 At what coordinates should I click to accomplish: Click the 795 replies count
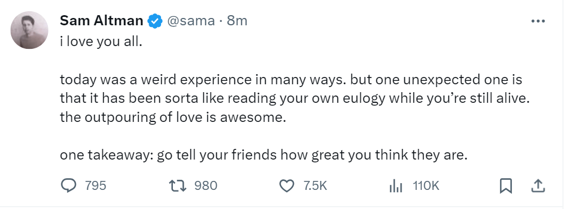pyautogui.click(x=96, y=186)
